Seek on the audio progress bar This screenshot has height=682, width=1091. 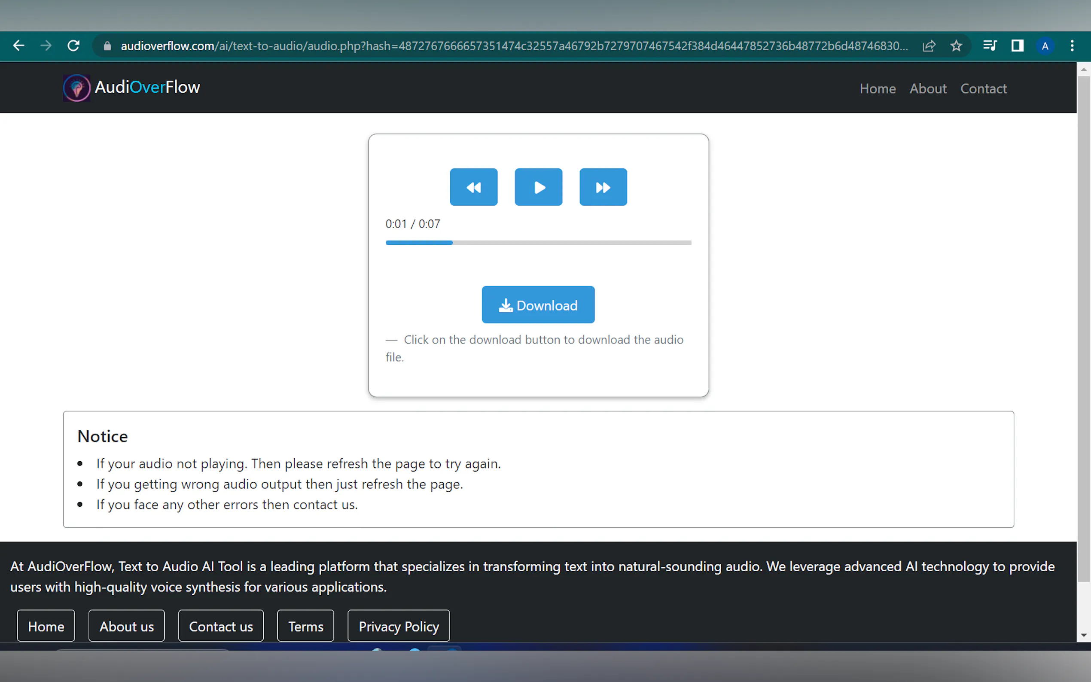538,243
